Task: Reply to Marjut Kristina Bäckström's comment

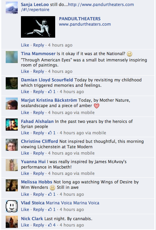Action: coord(38,113)
